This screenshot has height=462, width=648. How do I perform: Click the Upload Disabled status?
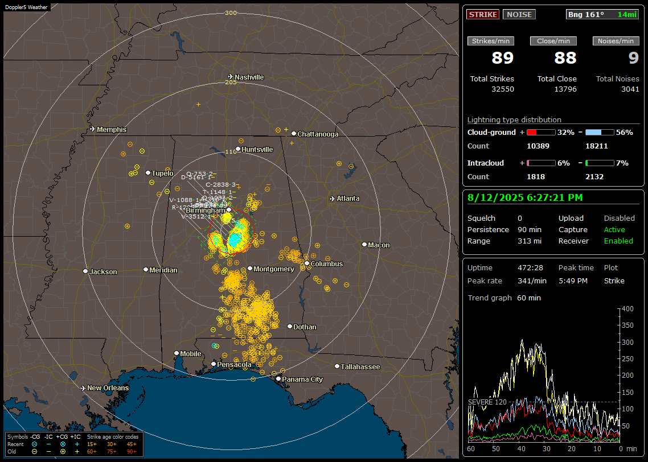pos(619,218)
